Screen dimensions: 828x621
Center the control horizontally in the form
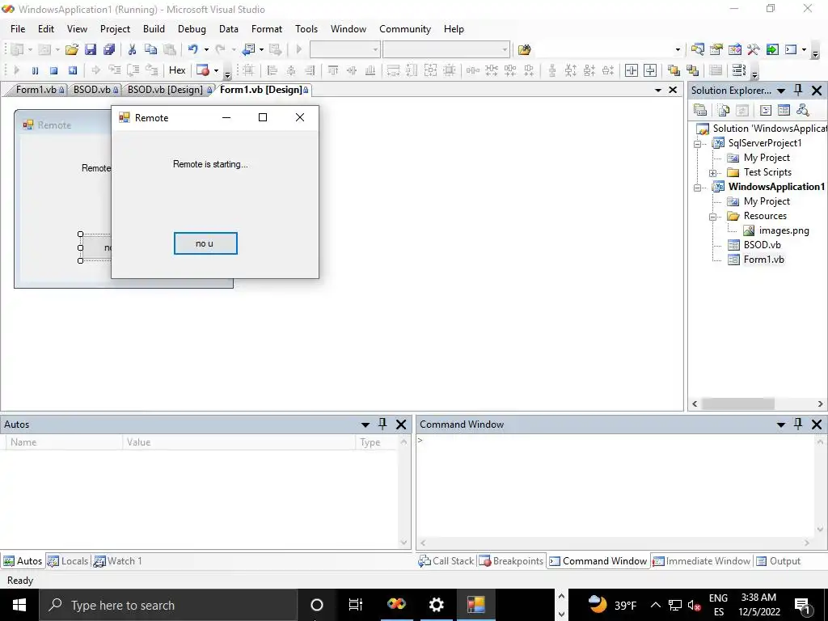coord(631,70)
